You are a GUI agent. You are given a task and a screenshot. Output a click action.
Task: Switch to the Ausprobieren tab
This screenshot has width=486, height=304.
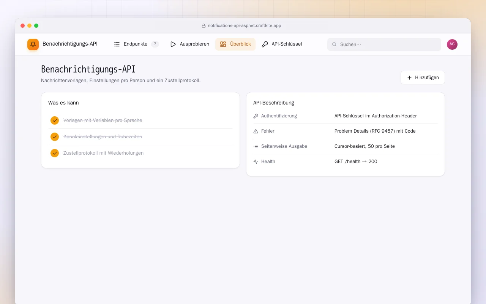point(189,44)
